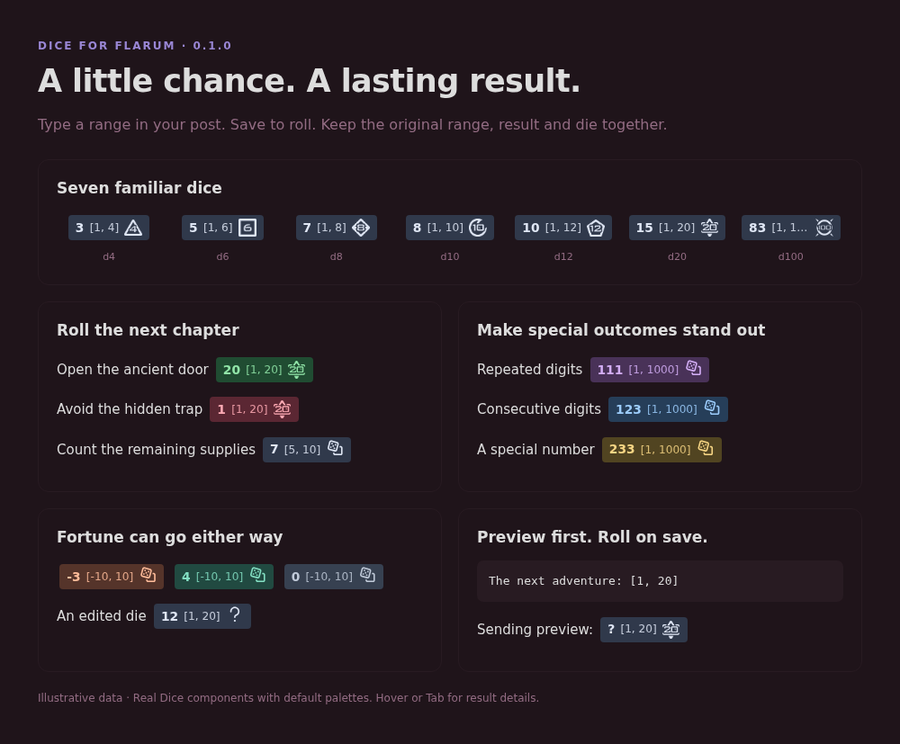This screenshot has height=744, width=900.
Task: Click the d8 diamond die icon
Action: (x=361, y=228)
